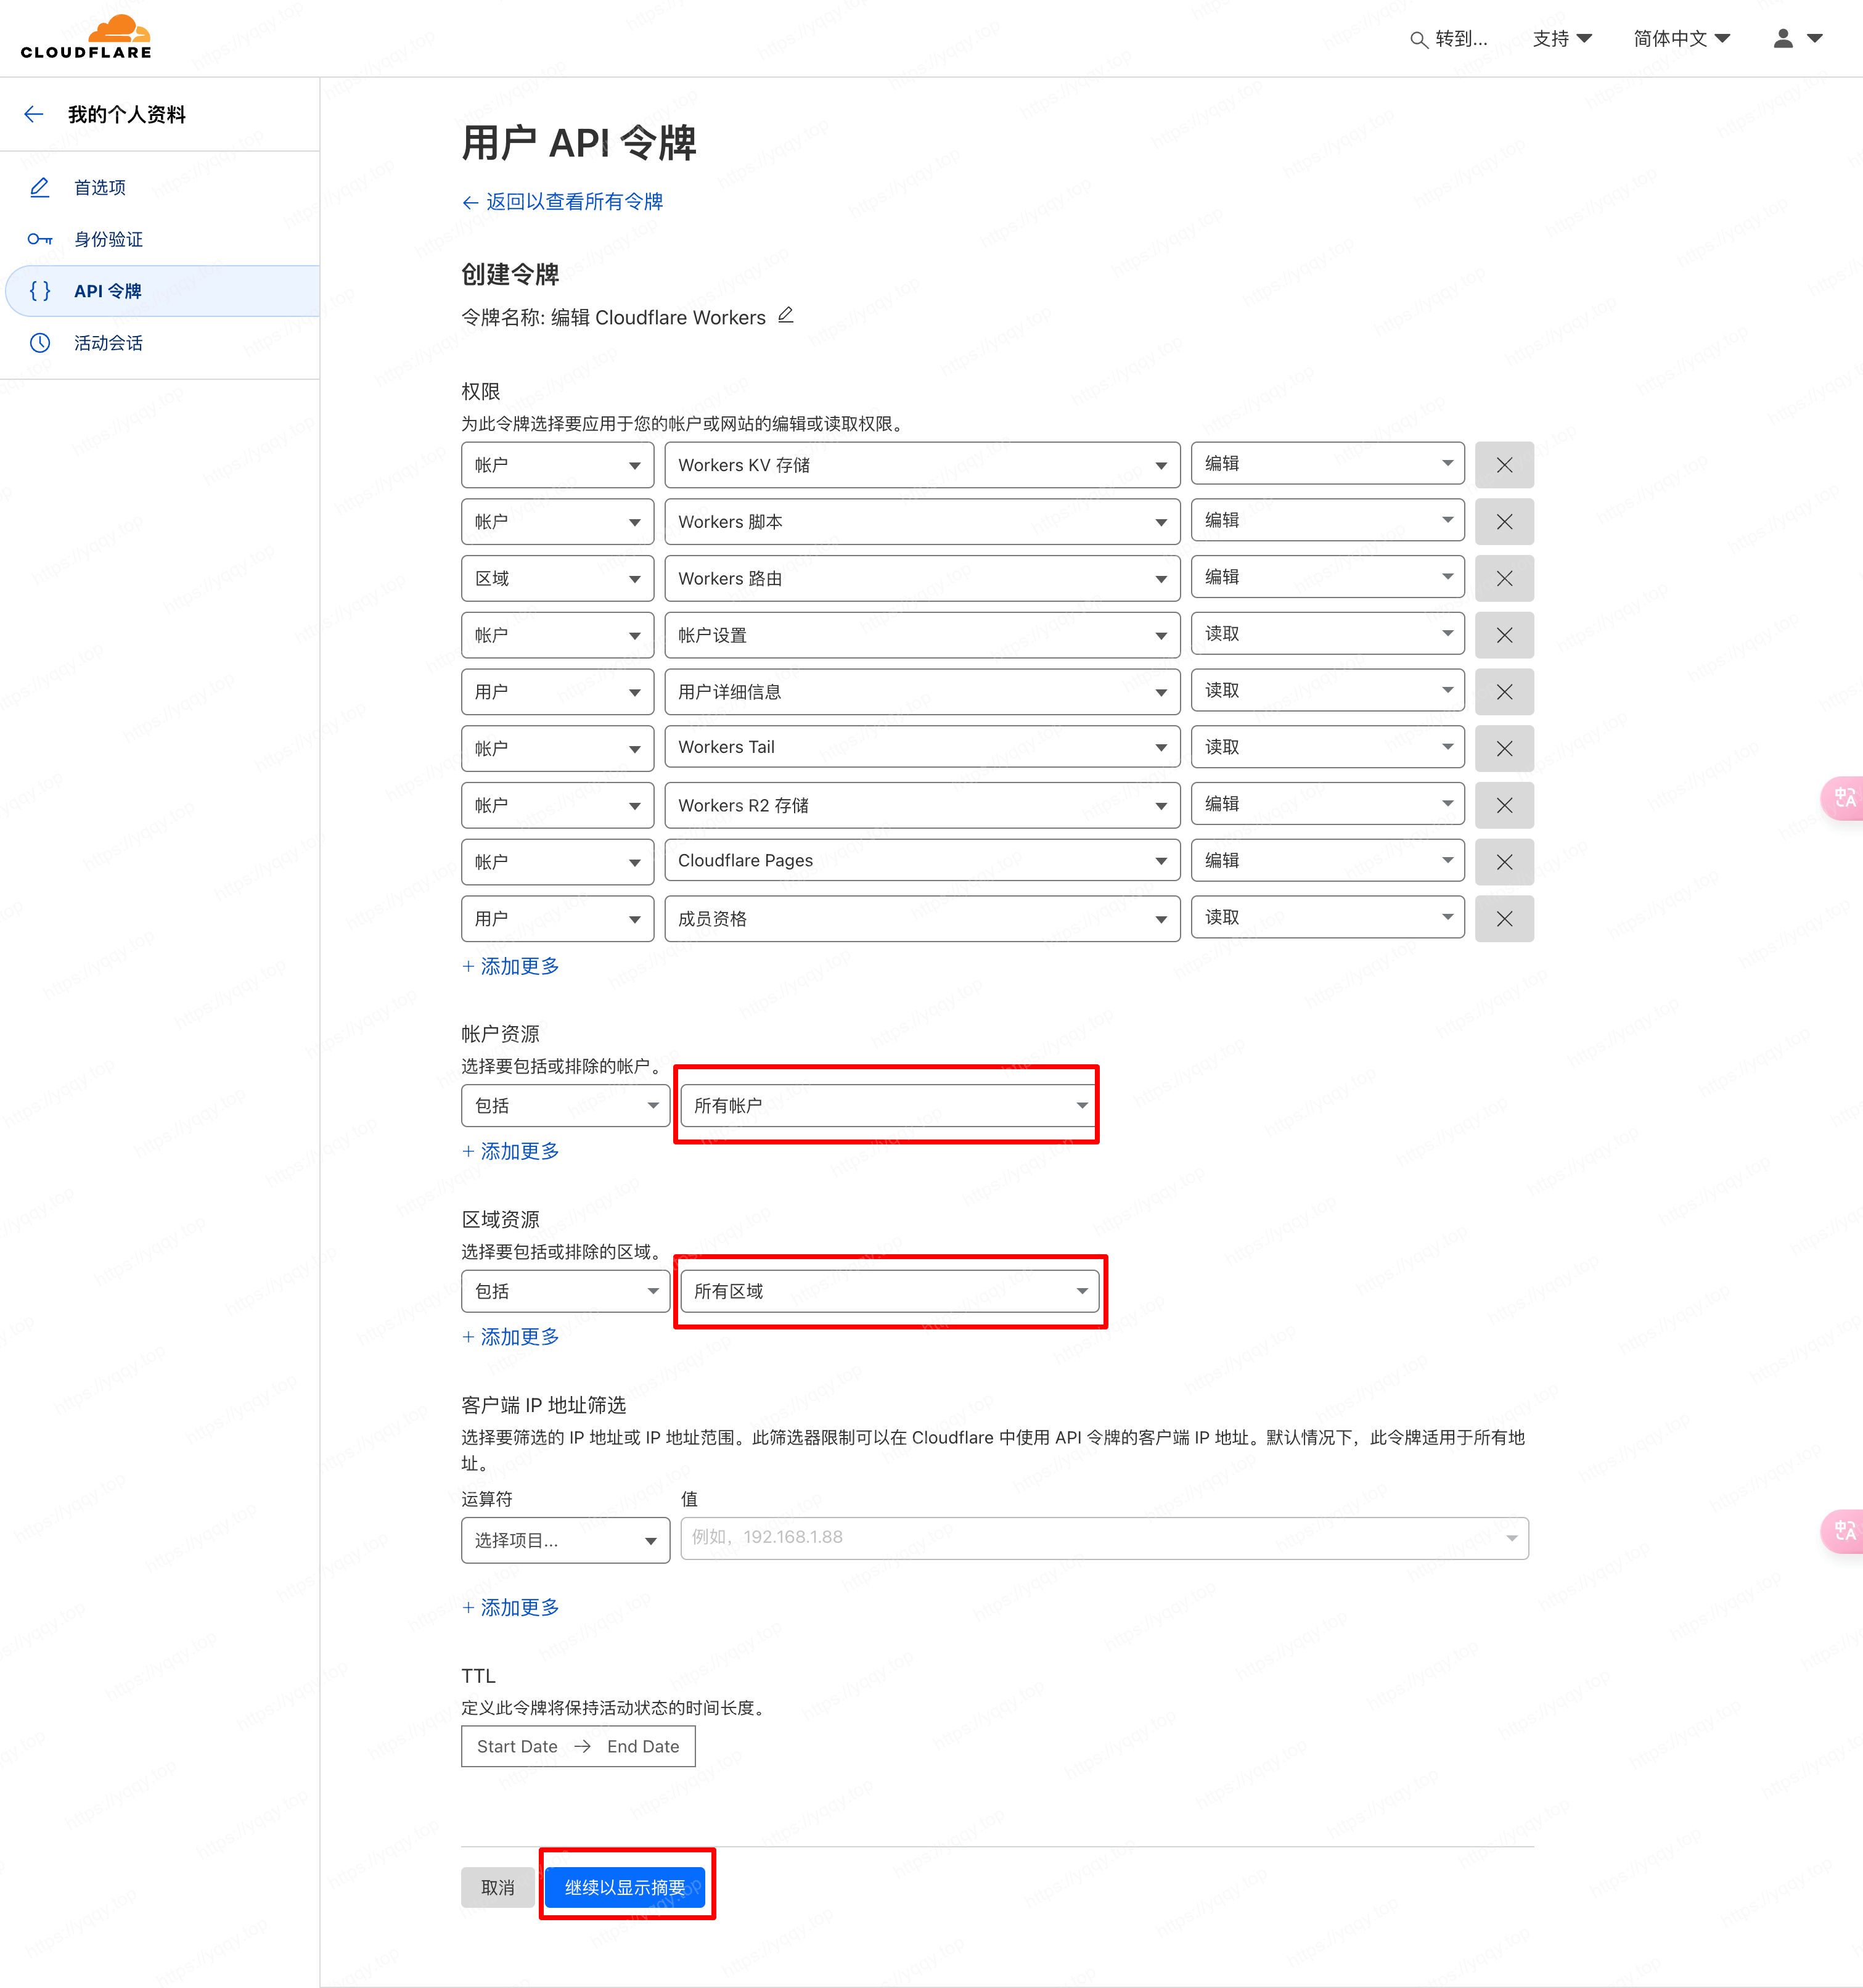Screen dimensions: 1863x1988
Task: Open 活动会话 sidebar item
Action: (x=108, y=343)
